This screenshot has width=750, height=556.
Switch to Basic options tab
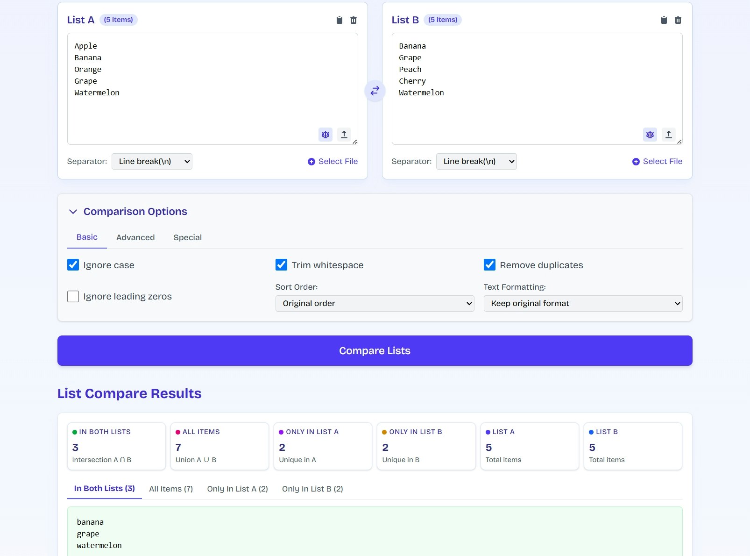(x=87, y=237)
